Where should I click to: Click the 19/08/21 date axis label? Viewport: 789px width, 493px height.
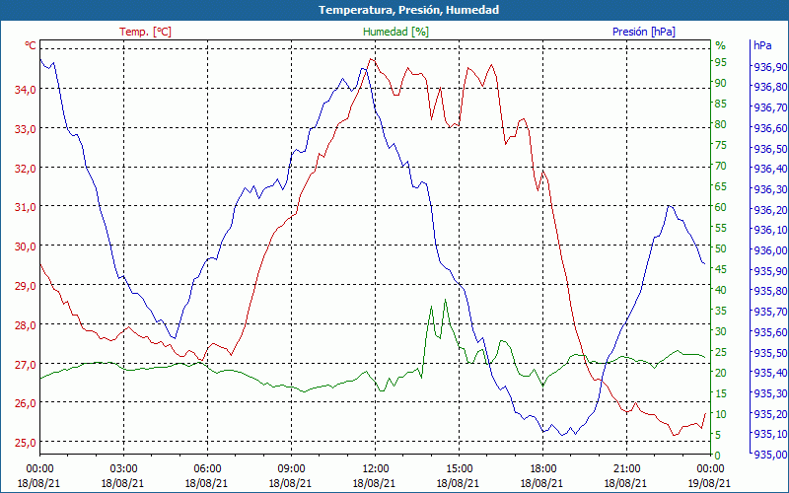[x=709, y=483]
